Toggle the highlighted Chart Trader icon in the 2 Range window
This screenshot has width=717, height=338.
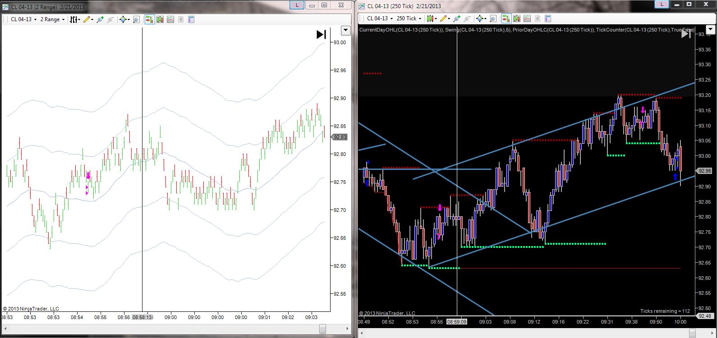(x=150, y=19)
